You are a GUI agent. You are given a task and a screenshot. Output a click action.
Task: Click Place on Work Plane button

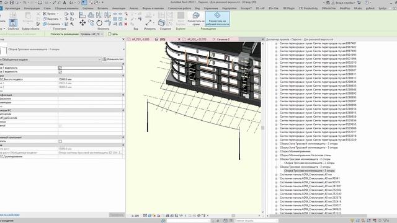pyautogui.click(x=217, y=19)
